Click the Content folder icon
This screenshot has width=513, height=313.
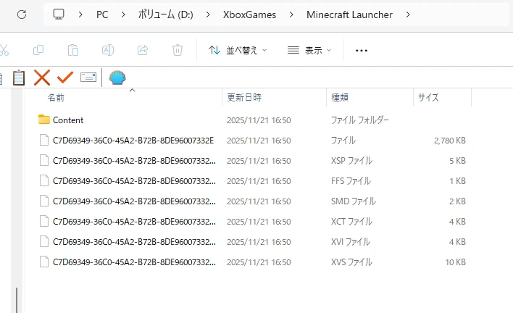(44, 120)
